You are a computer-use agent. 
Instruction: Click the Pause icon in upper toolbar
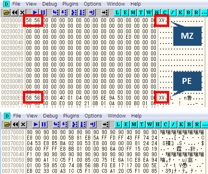point(43,13)
